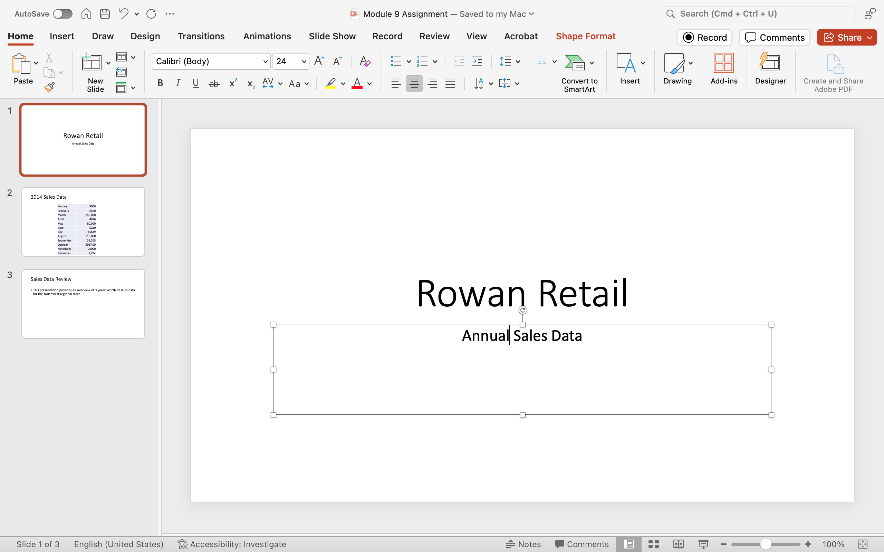Expand the New Slide layout arrow
Screen dimensions: 884x552
(x=108, y=63)
